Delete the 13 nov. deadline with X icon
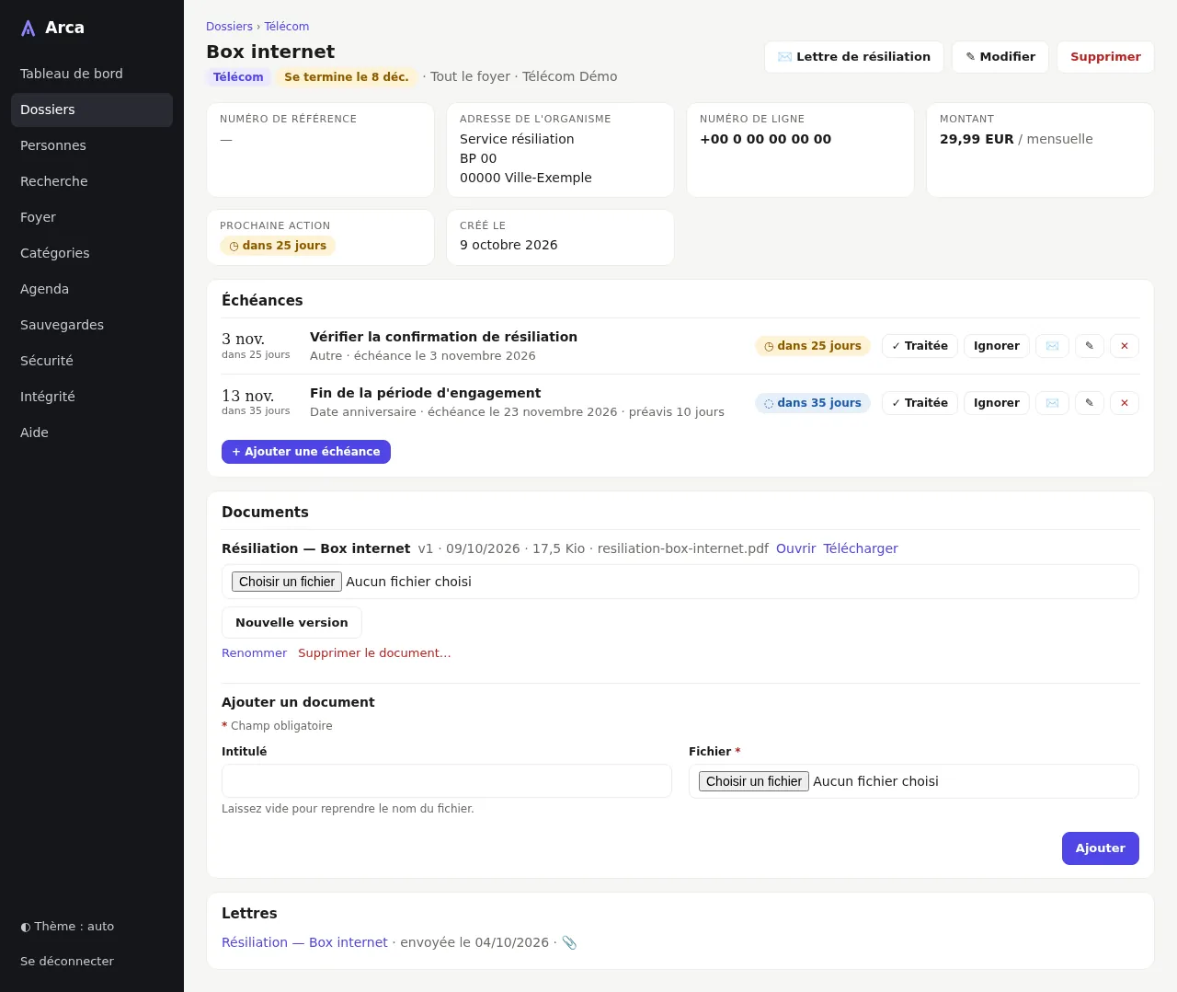 (x=1125, y=403)
